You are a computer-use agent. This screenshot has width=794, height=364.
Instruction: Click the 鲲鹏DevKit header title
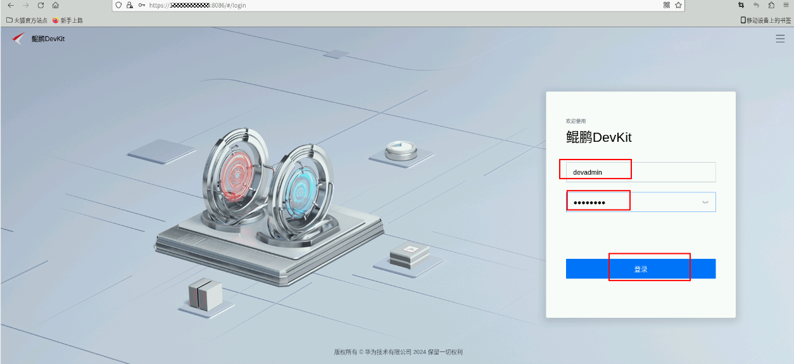coord(48,39)
